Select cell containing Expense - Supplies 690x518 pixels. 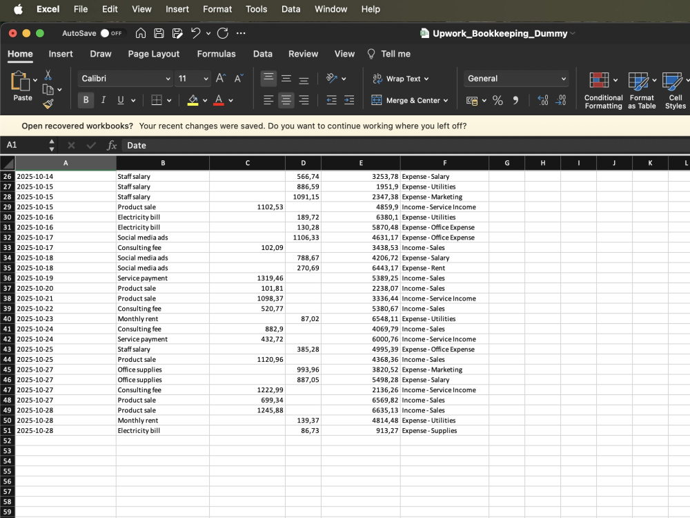point(444,430)
